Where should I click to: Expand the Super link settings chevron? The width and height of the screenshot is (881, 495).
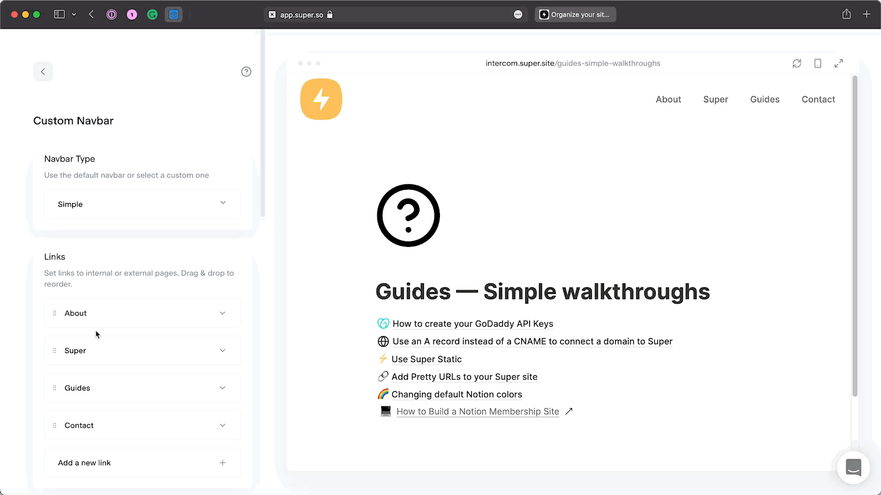pyautogui.click(x=222, y=350)
